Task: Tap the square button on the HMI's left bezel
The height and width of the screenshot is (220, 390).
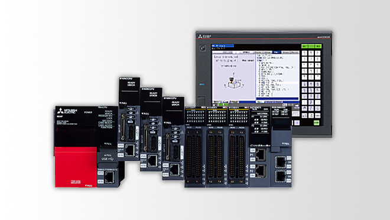Action: click(x=203, y=48)
